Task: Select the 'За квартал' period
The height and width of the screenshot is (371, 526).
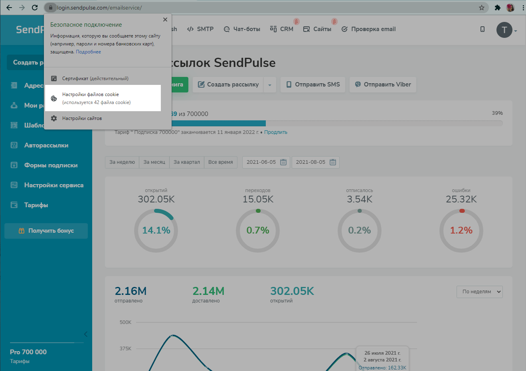Action: click(187, 162)
